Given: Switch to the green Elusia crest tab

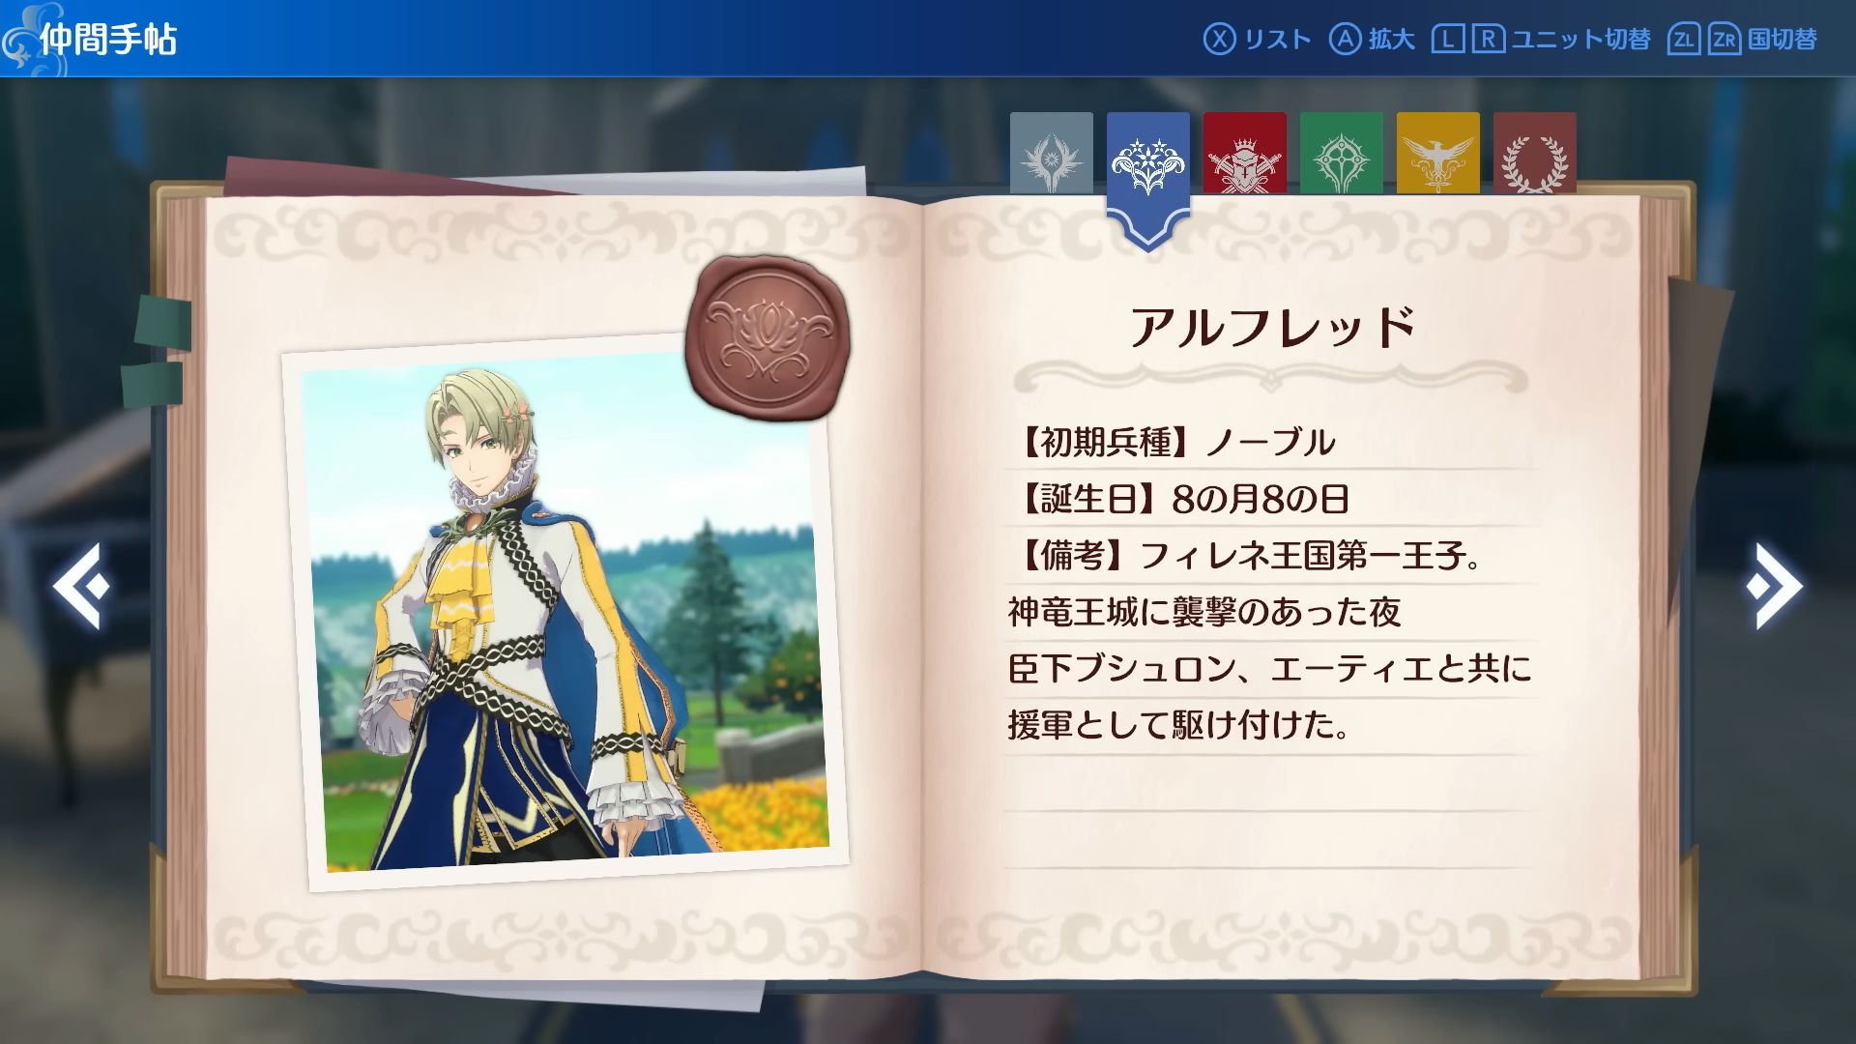Looking at the screenshot, I should tap(1342, 152).
